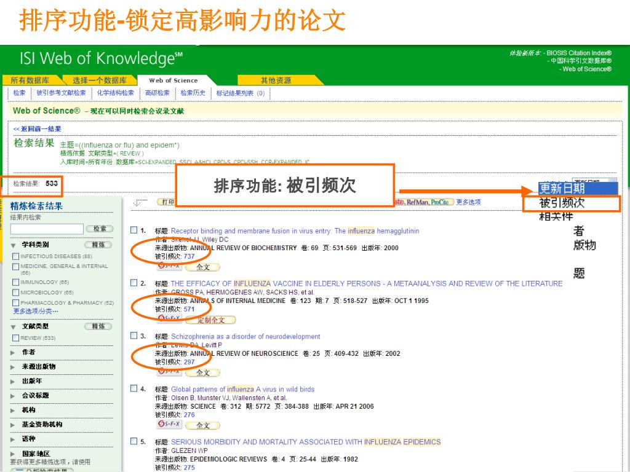The height and width of the screenshot is (472, 630).
Task: Expand the 出版年 refine section
Action: pos(13,381)
